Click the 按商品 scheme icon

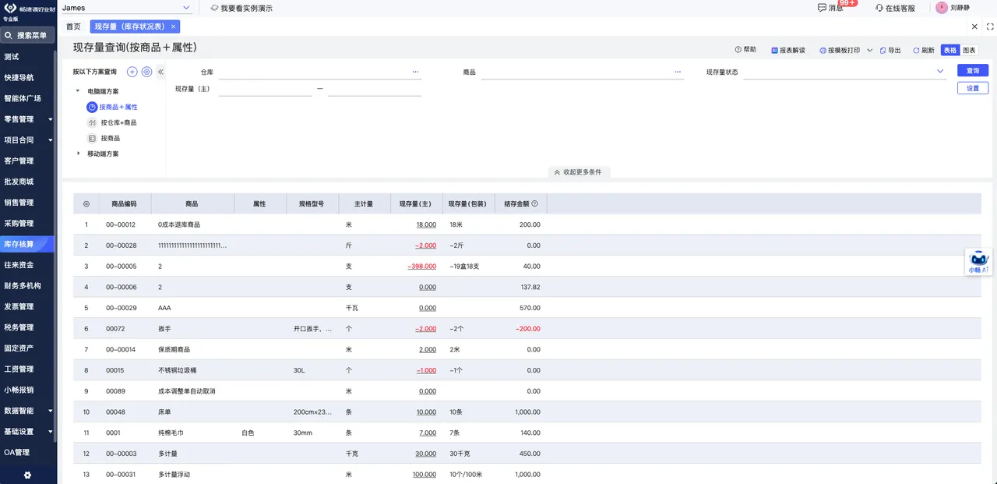[x=92, y=138]
